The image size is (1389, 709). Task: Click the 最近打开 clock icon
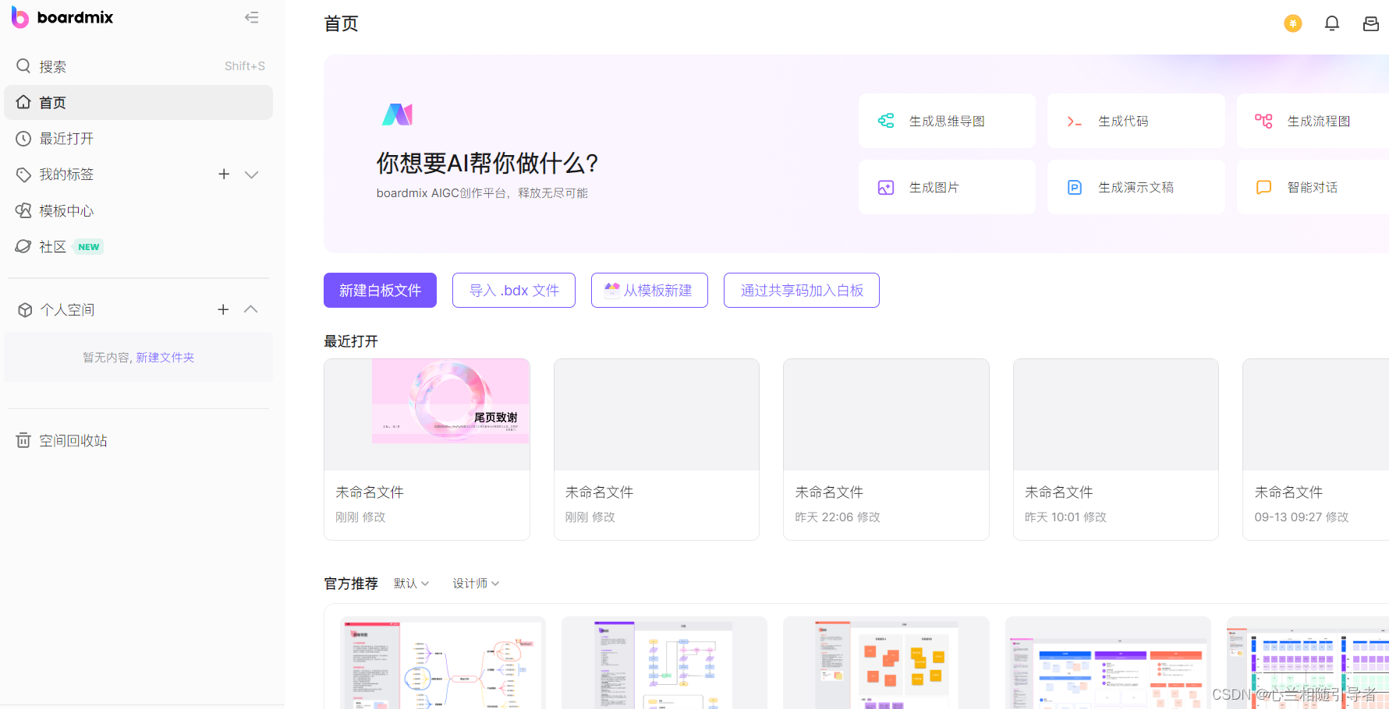pyautogui.click(x=23, y=139)
